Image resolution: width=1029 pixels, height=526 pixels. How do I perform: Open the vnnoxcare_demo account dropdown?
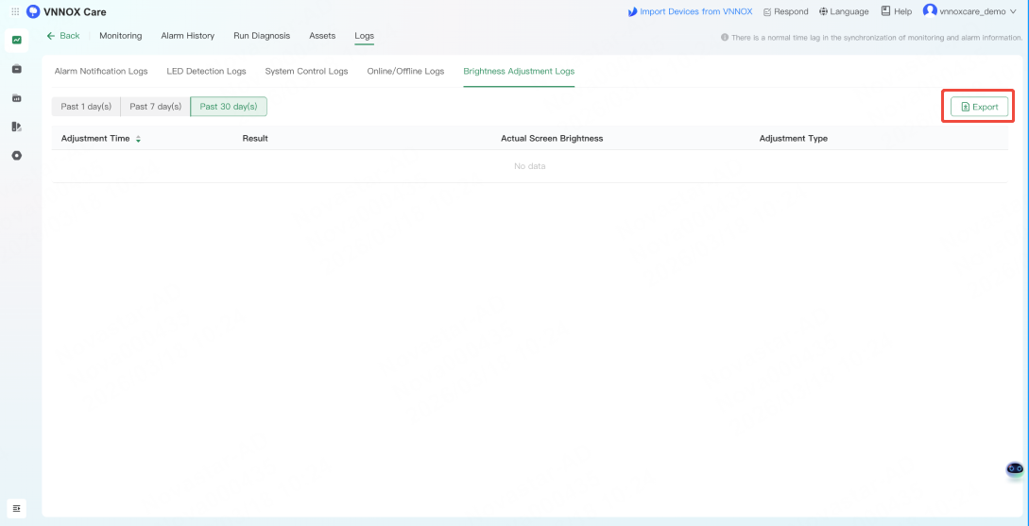pyautogui.click(x=969, y=11)
